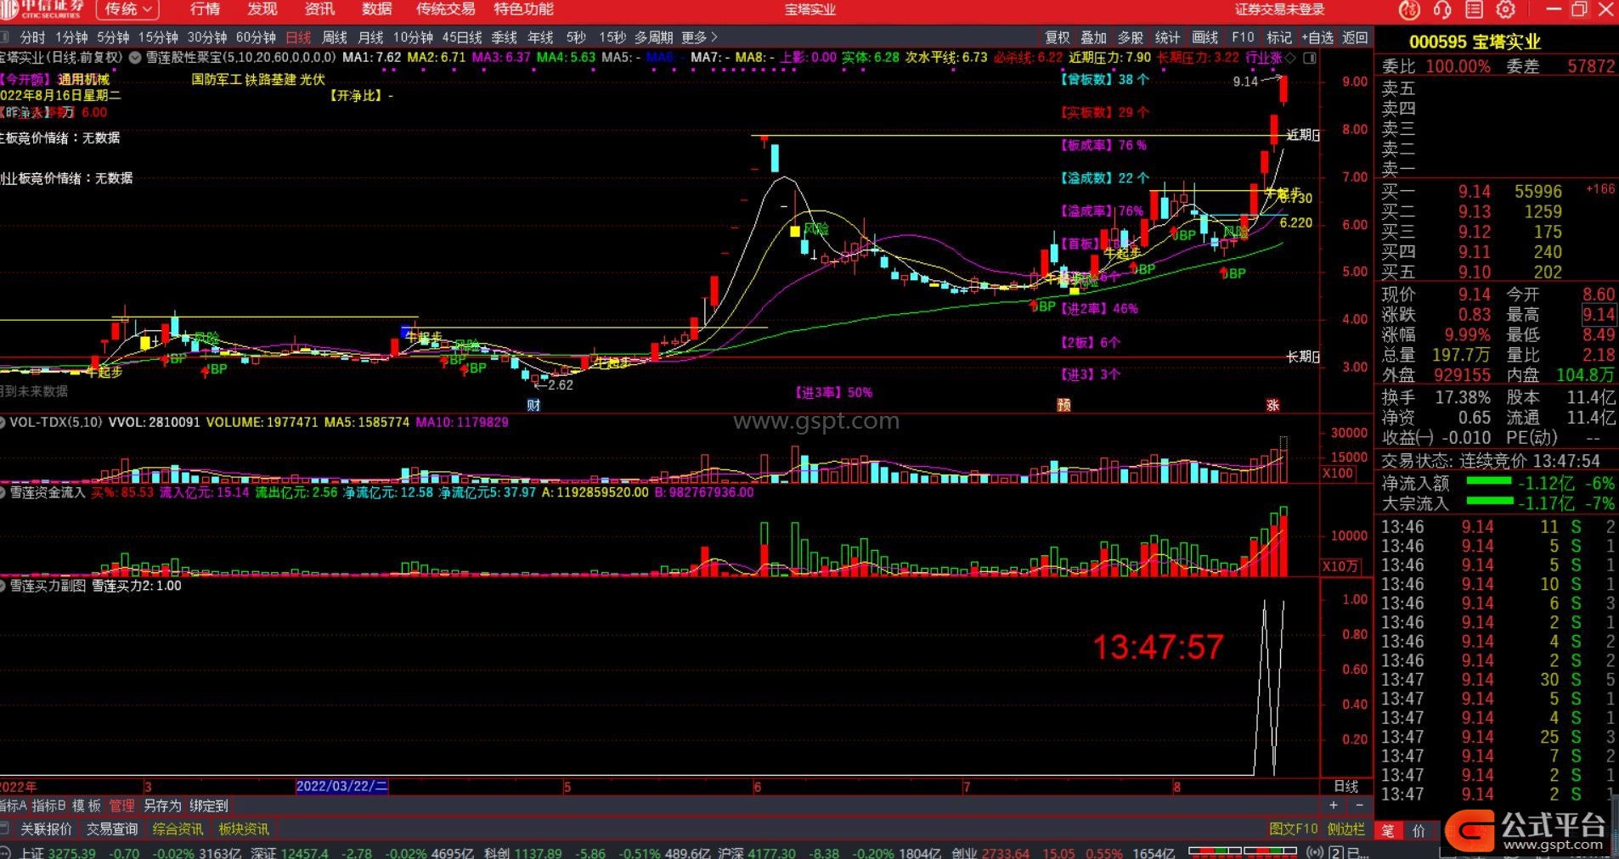Open settings gear icon
The width and height of the screenshot is (1619, 859).
click(x=1506, y=9)
